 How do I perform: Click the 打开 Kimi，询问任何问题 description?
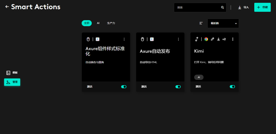pyautogui.click(x=209, y=62)
